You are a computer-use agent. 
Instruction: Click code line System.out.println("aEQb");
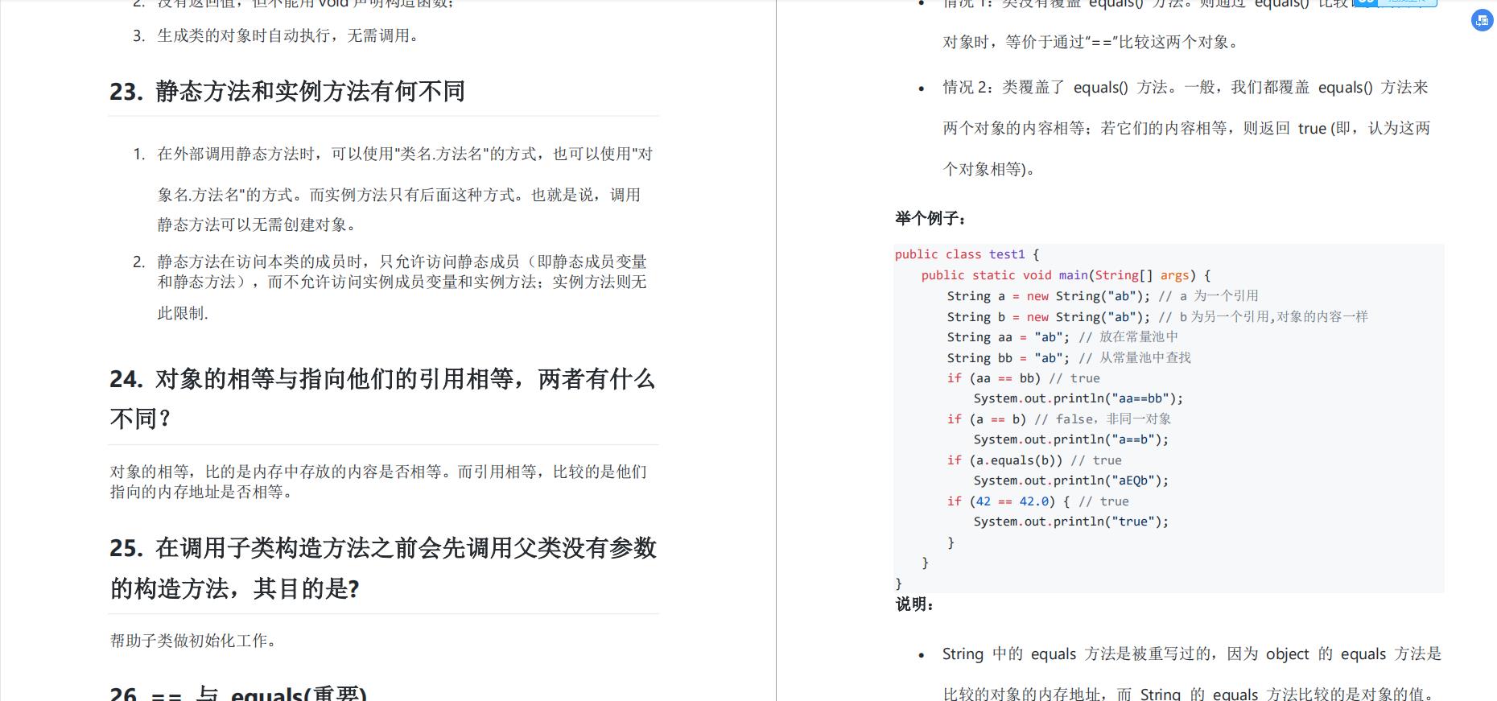(x=1071, y=480)
